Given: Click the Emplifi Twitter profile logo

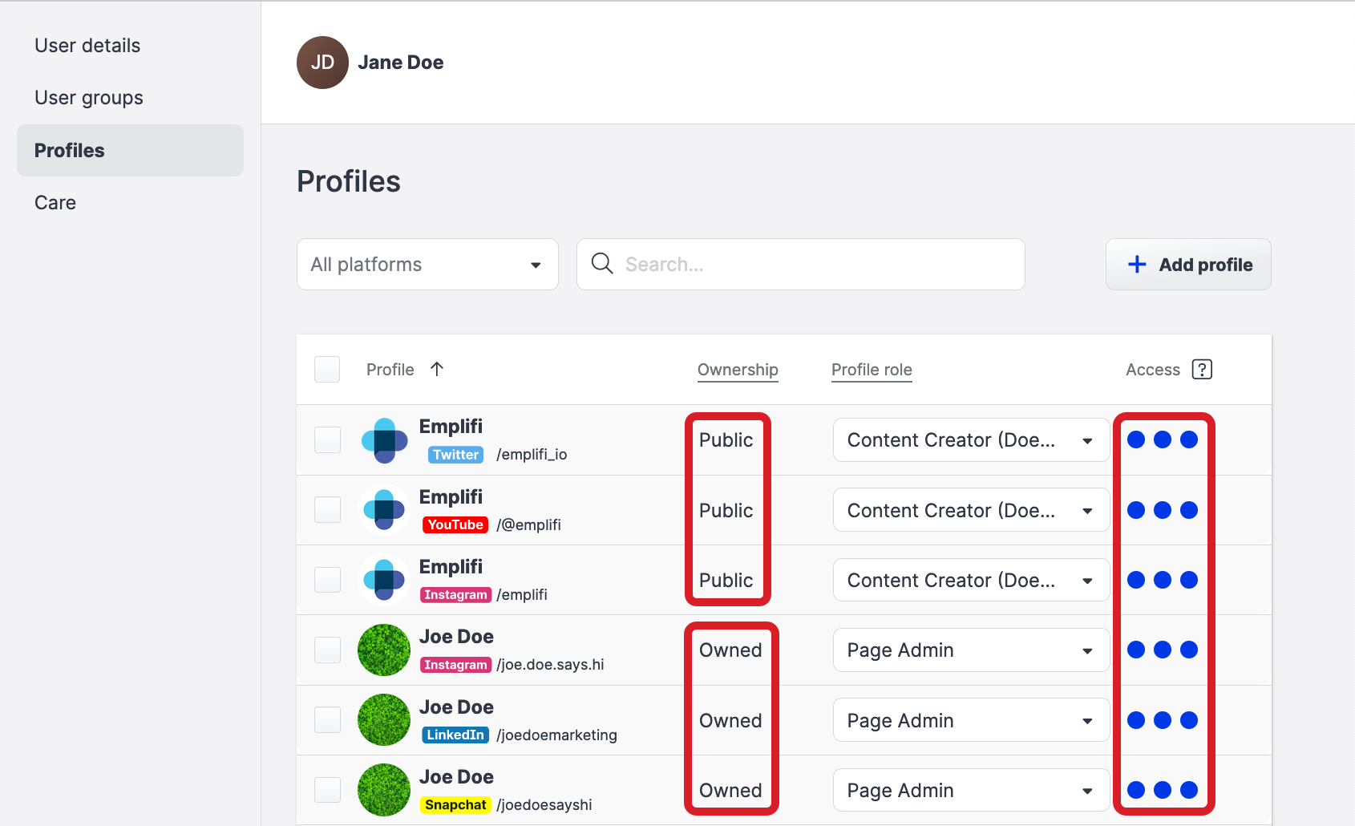Looking at the screenshot, I should click(x=384, y=440).
